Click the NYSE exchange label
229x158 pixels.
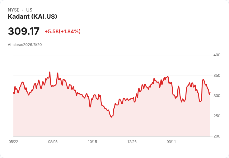[x=14, y=10]
